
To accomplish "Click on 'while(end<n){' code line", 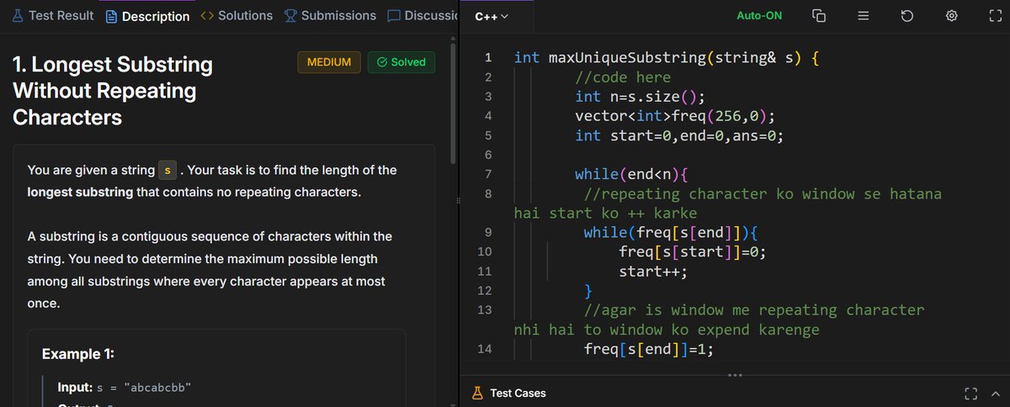I will pos(631,175).
